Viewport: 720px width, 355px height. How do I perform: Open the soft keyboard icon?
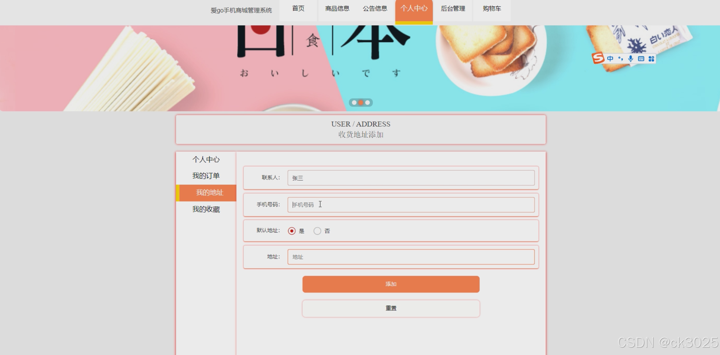click(x=641, y=59)
